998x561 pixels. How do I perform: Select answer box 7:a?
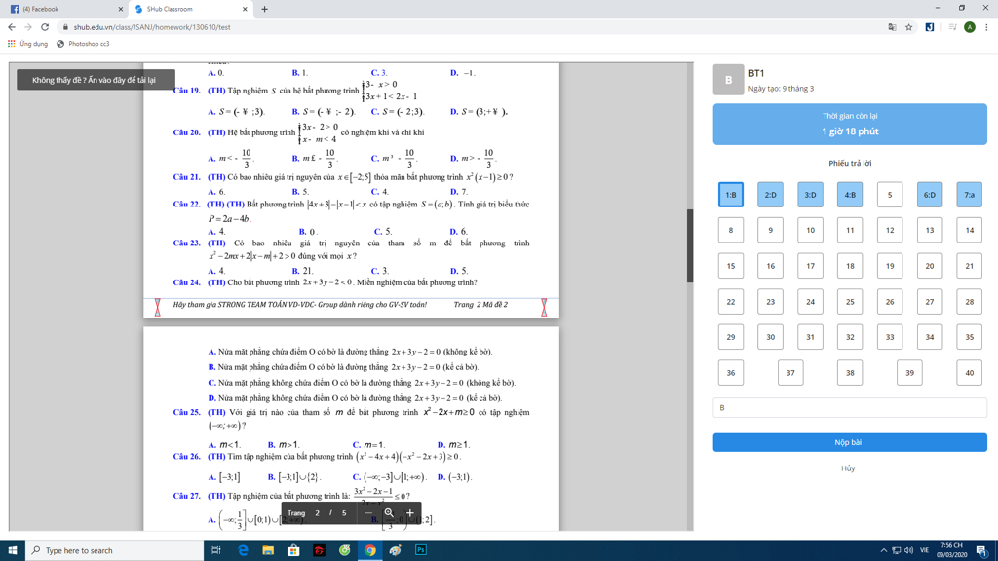coord(970,195)
